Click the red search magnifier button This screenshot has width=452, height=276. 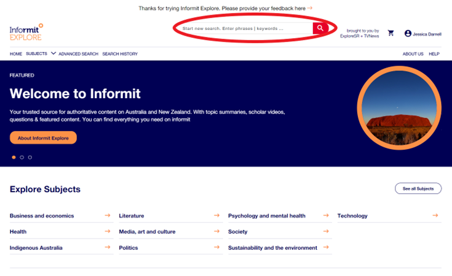tap(320, 28)
